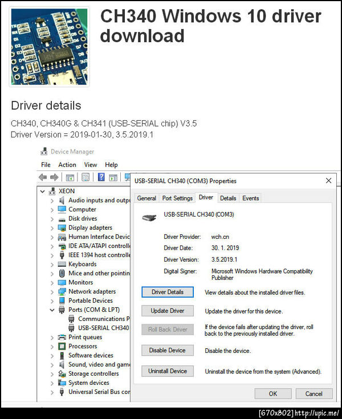Viewport: 342px width, 419px height.
Task: Select the Software devices row
Action: 91,355
